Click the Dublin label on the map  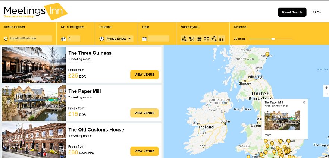225,121
